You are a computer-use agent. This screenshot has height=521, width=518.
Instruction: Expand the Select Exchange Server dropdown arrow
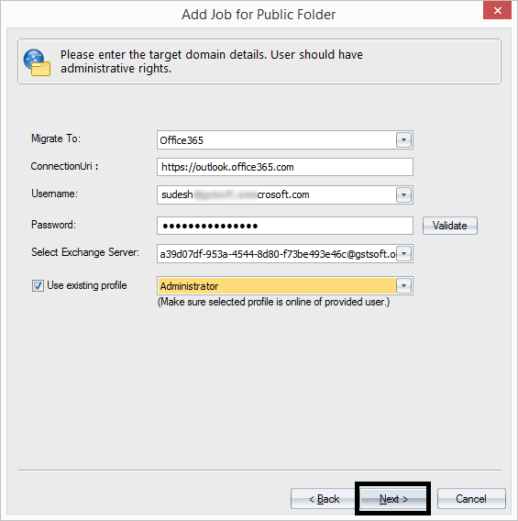coord(403,254)
